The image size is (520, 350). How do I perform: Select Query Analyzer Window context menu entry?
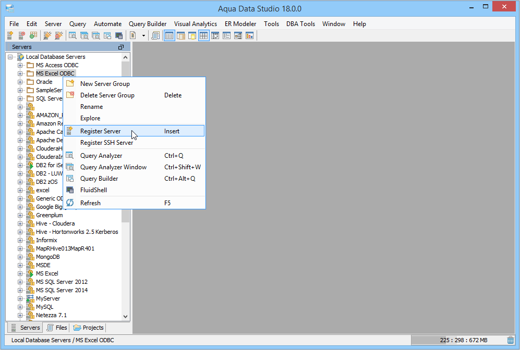[135, 167]
